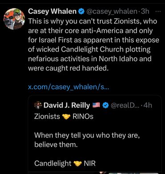Open the @realD... handle

click(124, 105)
